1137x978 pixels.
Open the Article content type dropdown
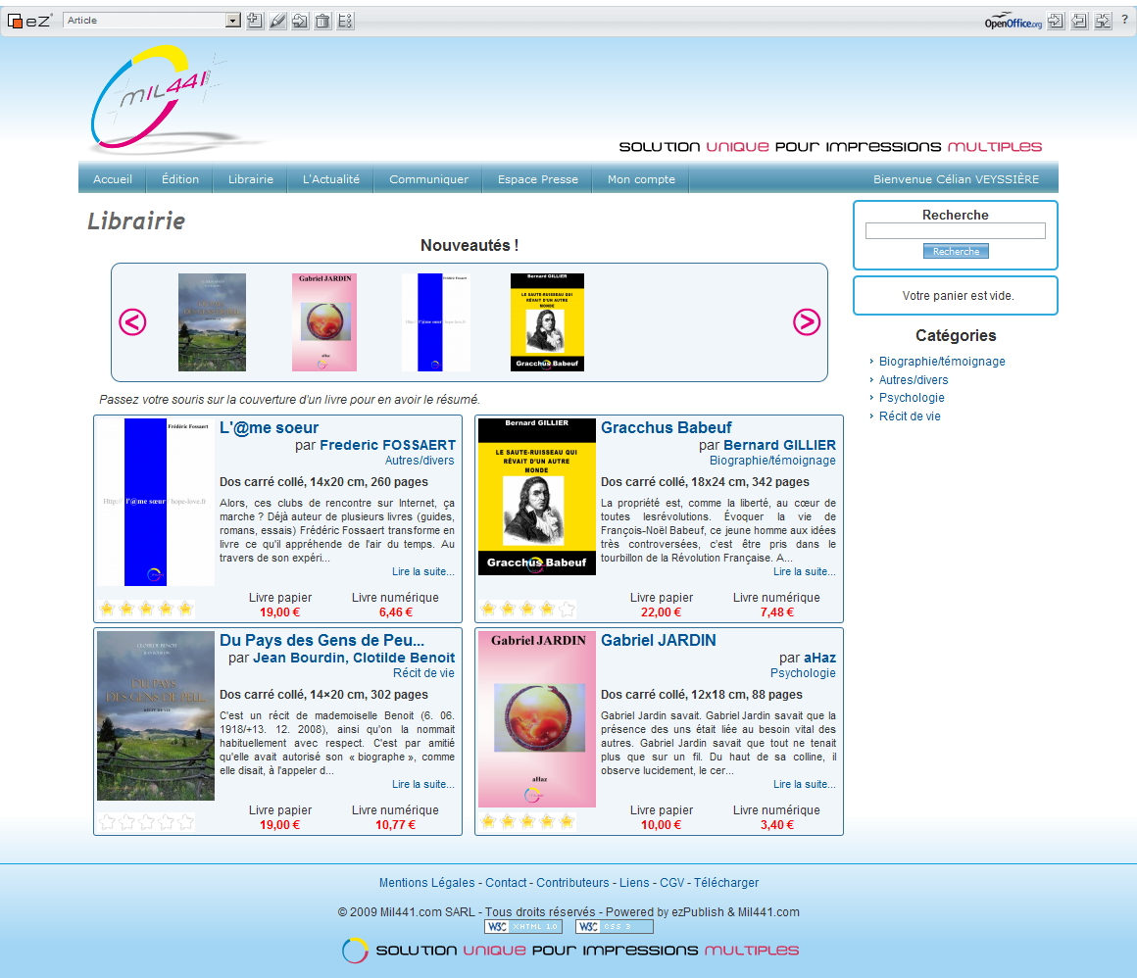tap(232, 21)
